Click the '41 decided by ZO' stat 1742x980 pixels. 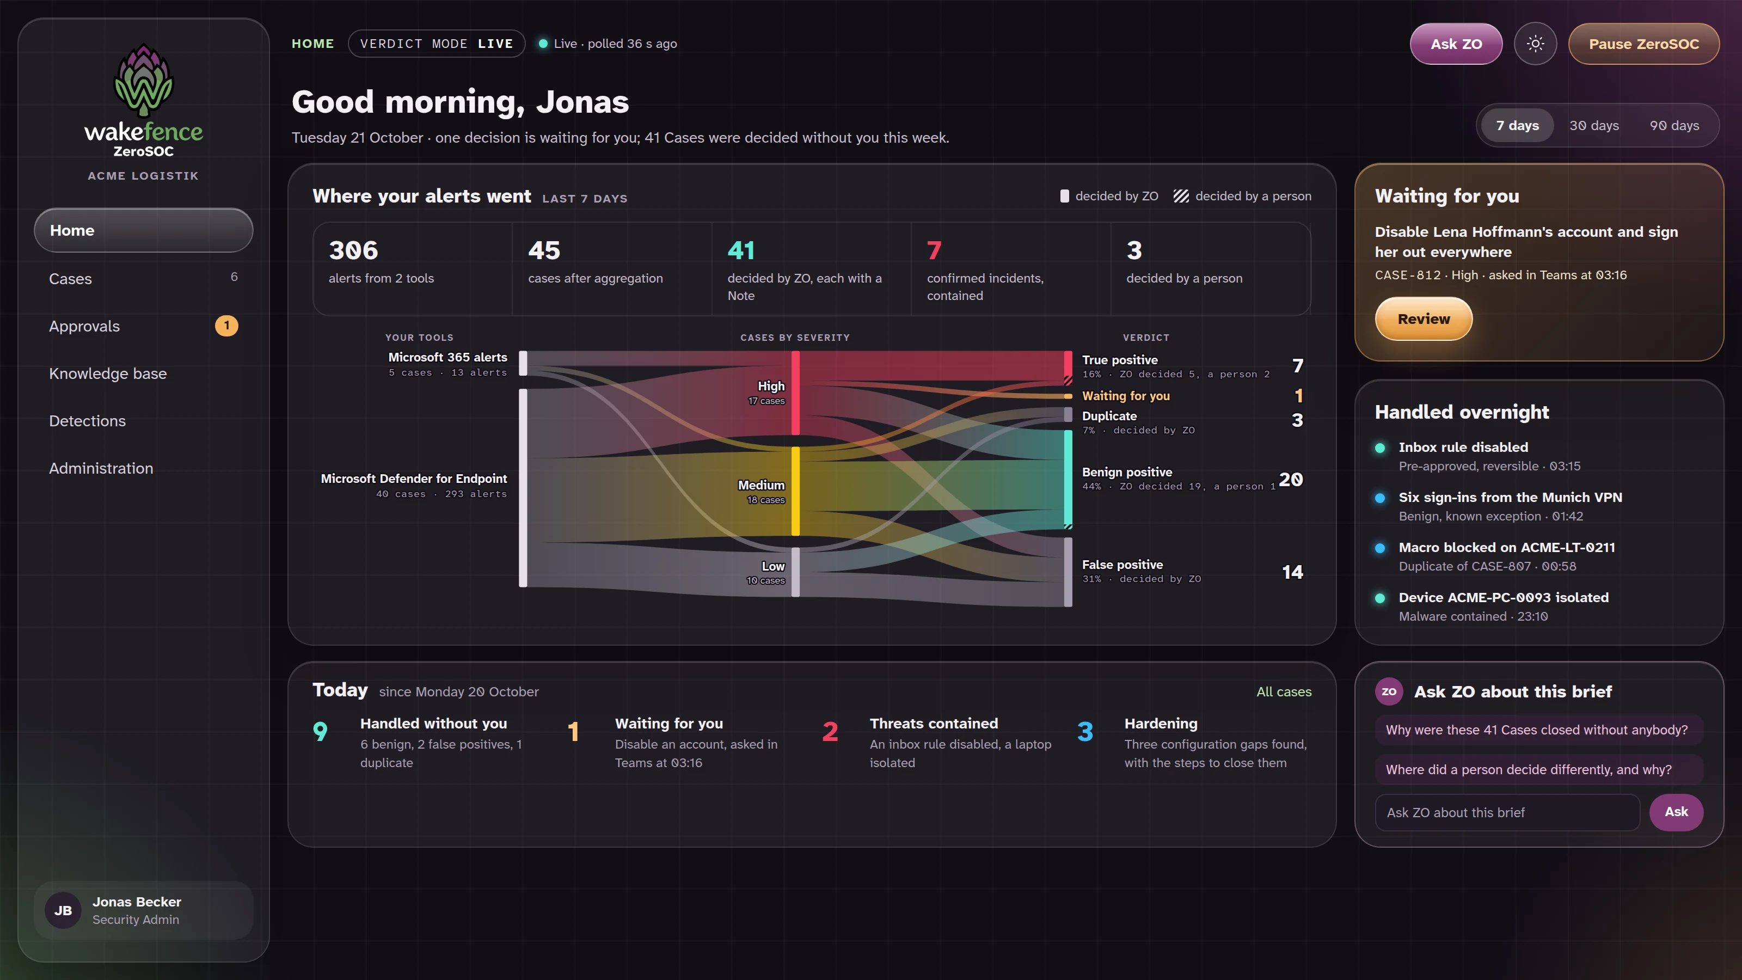pyautogui.click(x=811, y=269)
